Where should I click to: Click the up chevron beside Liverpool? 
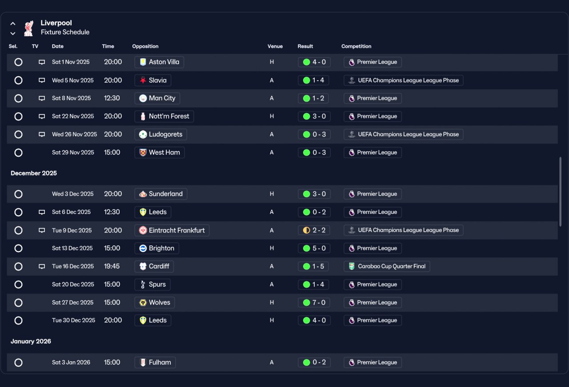click(13, 24)
